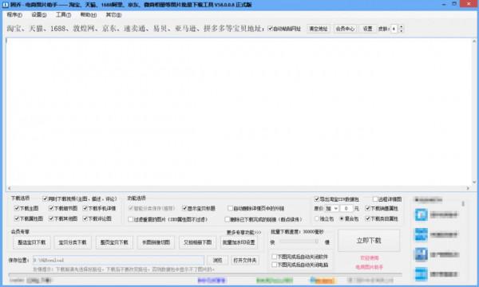Click 浏览 to choose save folder
This screenshot has height=287, width=479.
(217, 260)
